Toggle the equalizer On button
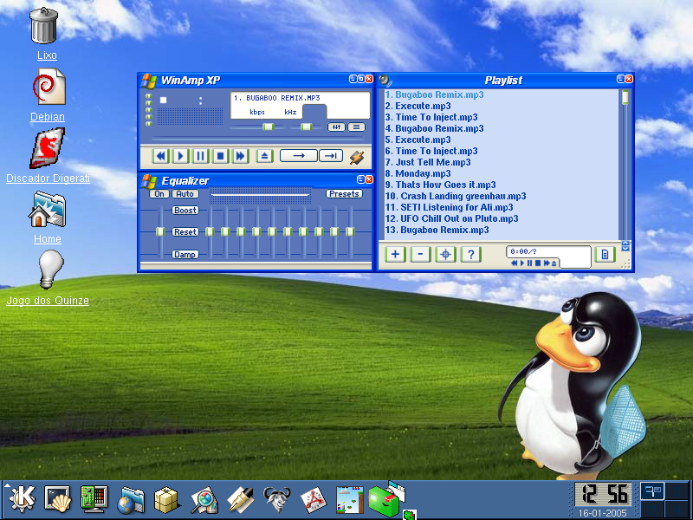The width and height of the screenshot is (693, 520). [x=159, y=193]
